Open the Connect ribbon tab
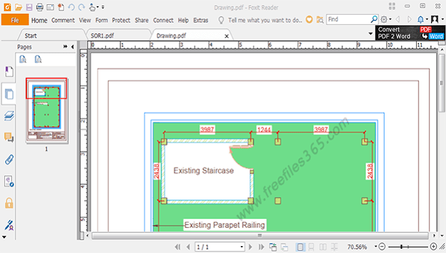Image resolution: width=446 pixels, height=253 pixels. pos(163,20)
